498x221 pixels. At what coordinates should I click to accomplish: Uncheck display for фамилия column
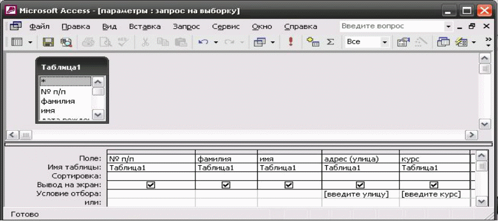click(226, 185)
